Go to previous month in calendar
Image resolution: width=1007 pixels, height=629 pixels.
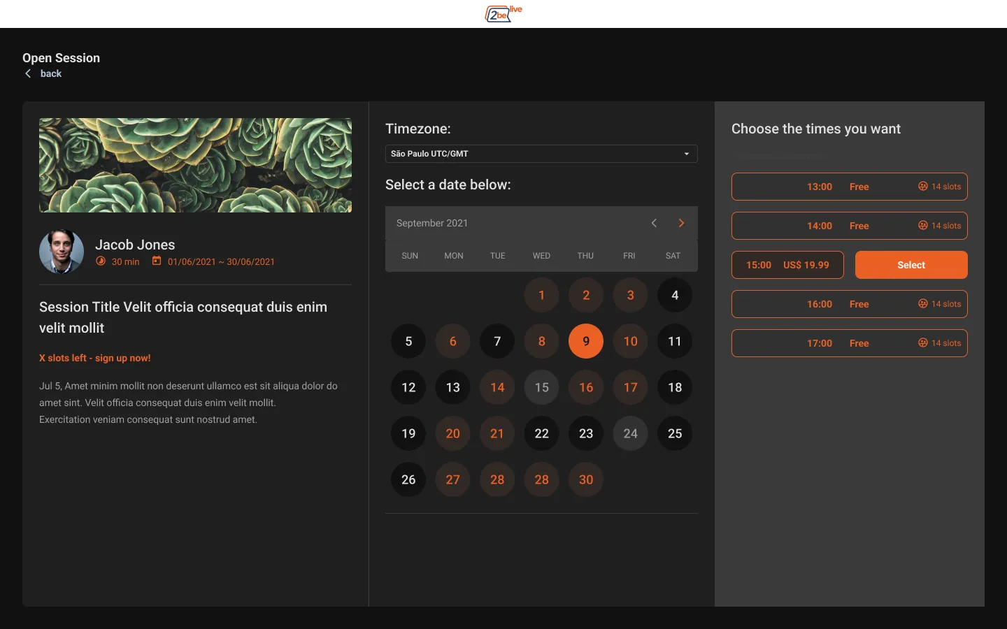(x=654, y=223)
